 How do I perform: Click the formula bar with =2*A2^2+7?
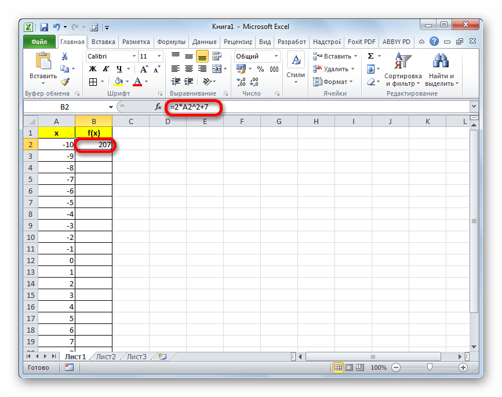tap(319, 107)
